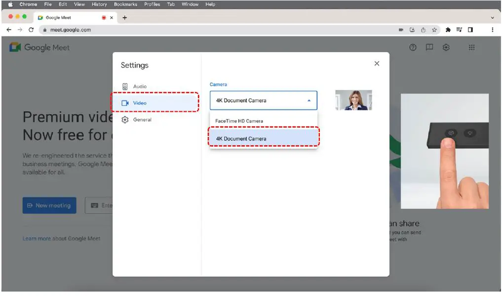Start a New meeting
The height and width of the screenshot is (296, 502).
click(x=49, y=205)
